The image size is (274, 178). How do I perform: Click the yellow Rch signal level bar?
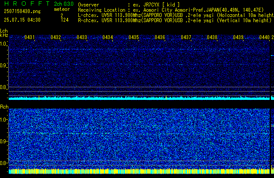coord(139,171)
